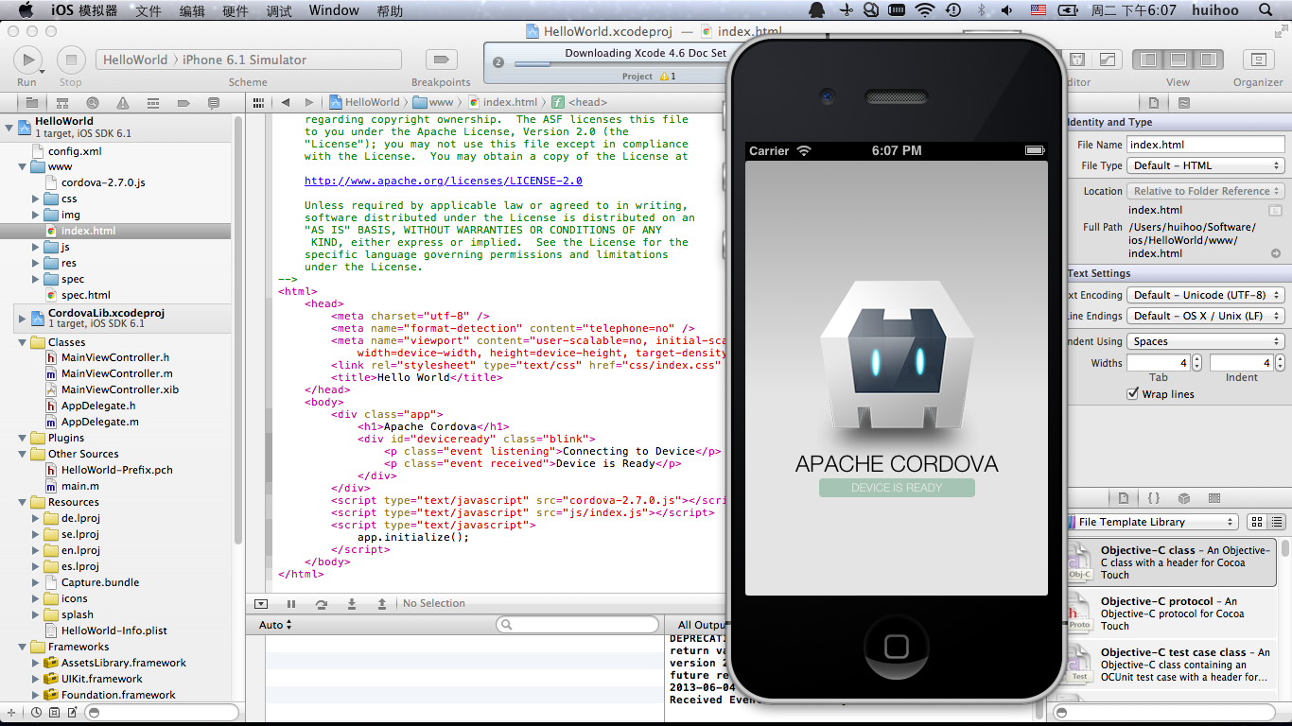Open the File Template Library dropdown
Viewport: 1292px width, 726px height.
coord(1153,522)
